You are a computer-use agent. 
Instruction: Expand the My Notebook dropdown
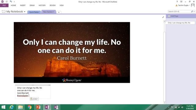24,12
